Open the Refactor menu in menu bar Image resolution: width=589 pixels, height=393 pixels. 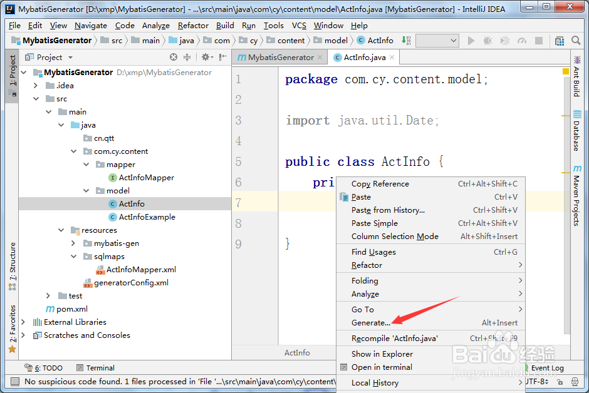(x=193, y=26)
